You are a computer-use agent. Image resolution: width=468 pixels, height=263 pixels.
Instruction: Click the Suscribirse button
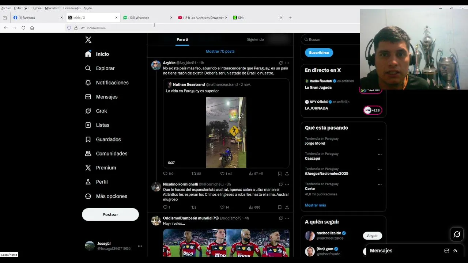tap(319, 53)
